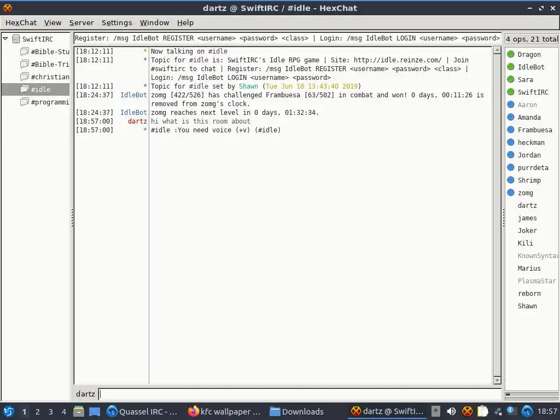Viewport: 560px width, 420px height.
Task: Click the #idle channel chat icon
Action: (x=24, y=89)
